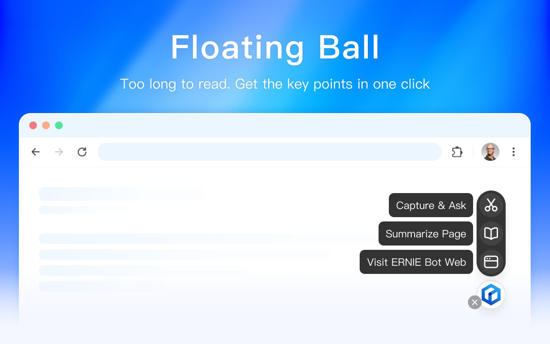The width and height of the screenshot is (550, 344).
Task: Dismiss the floating ball with gray X
Action: click(474, 302)
